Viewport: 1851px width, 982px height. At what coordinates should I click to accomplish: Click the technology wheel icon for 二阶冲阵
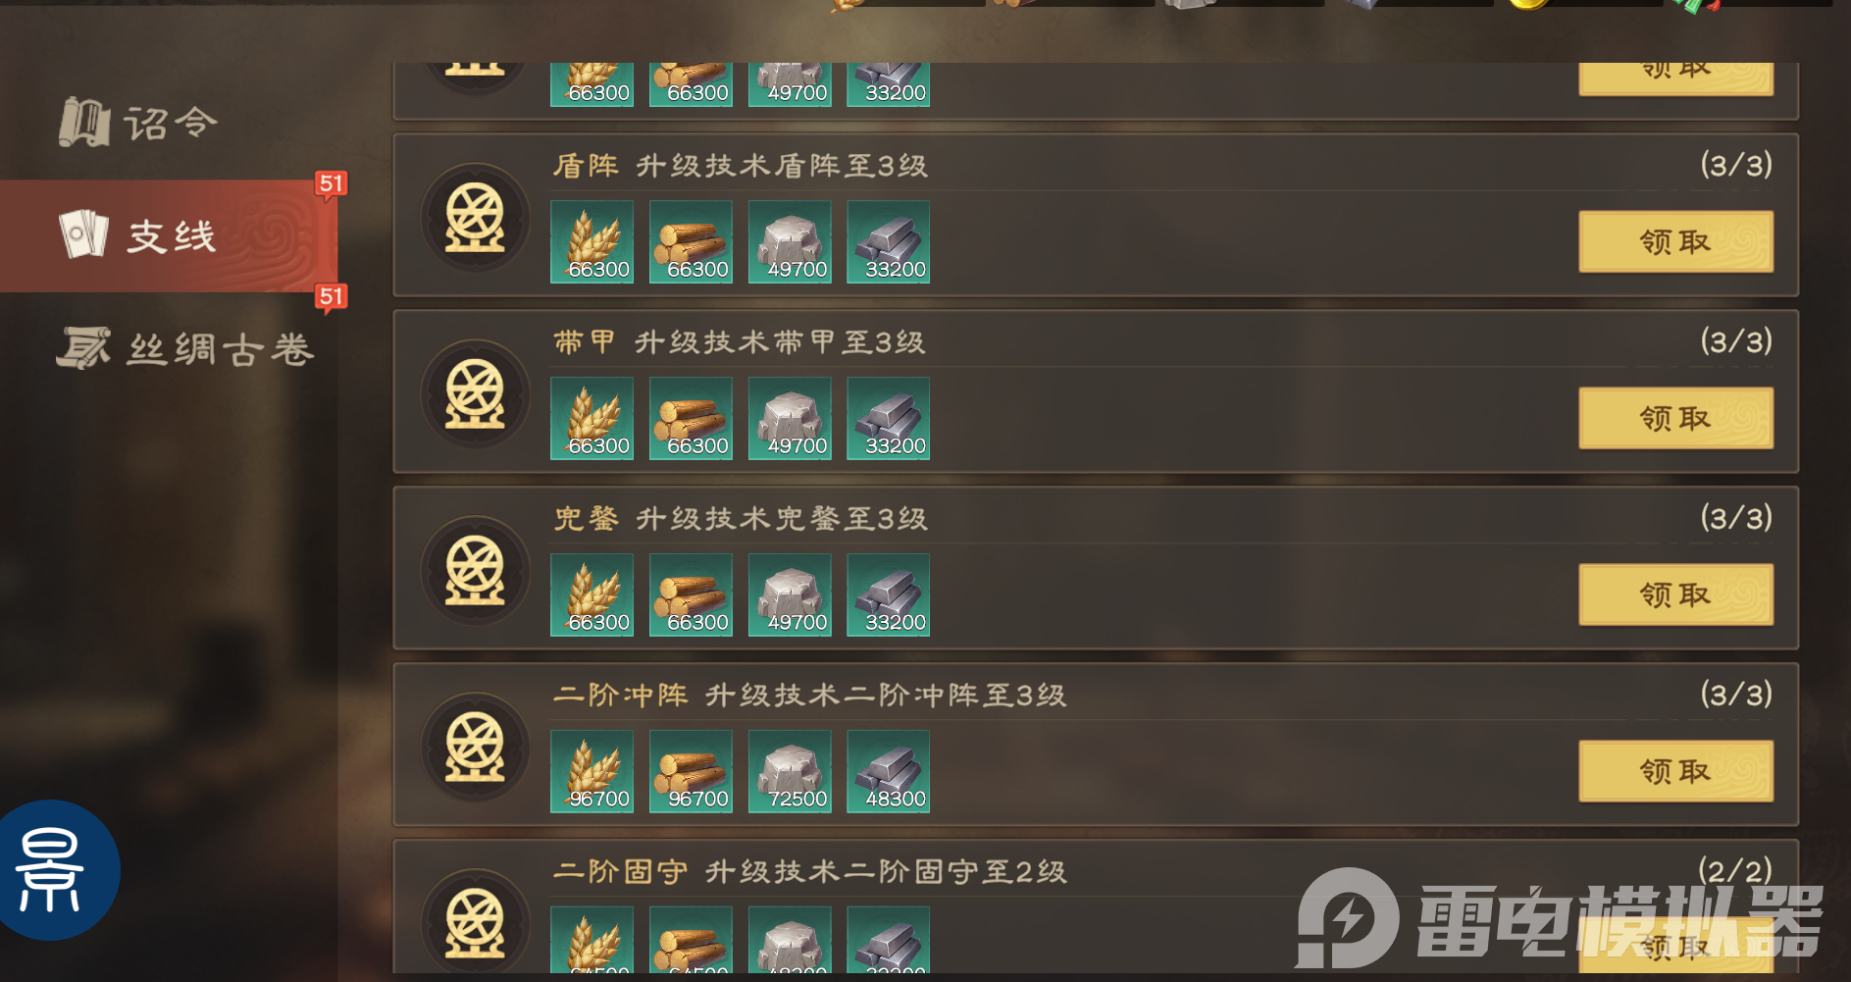pyautogui.click(x=476, y=748)
